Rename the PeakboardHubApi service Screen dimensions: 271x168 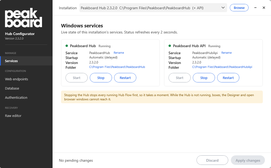pyautogui.click(x=226, y=53)
